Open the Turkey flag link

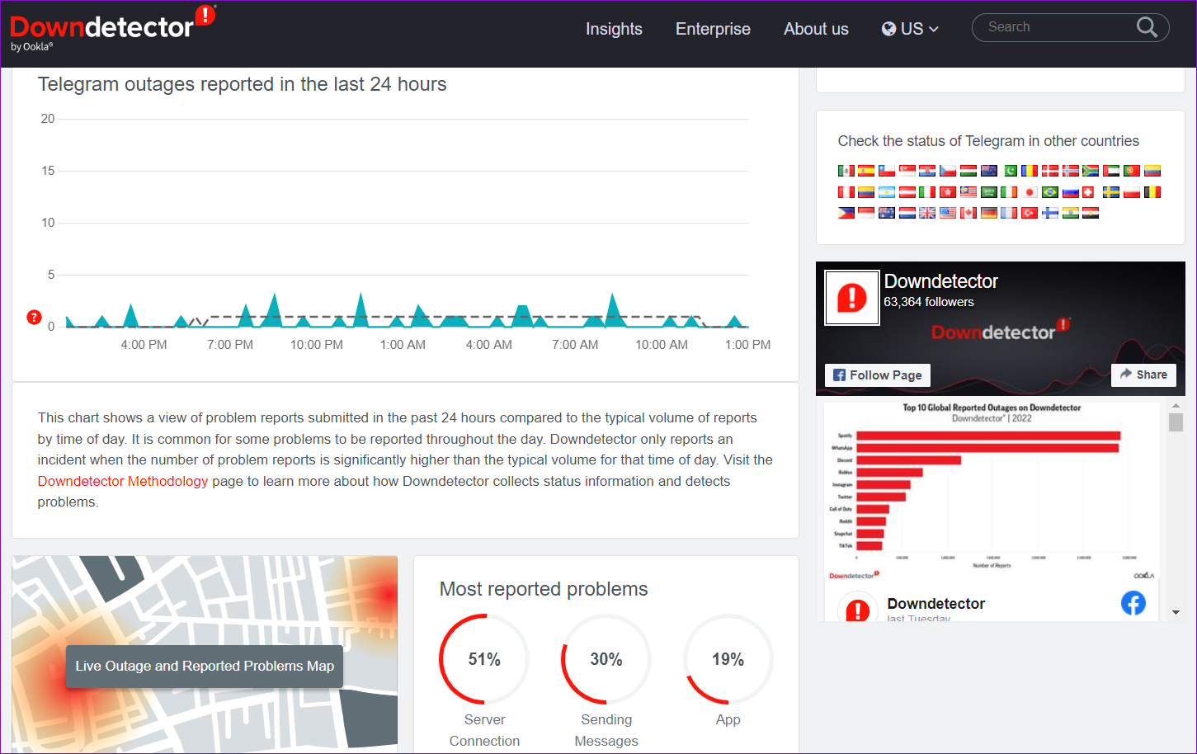pyautogui.click(x=1030, y=213)
